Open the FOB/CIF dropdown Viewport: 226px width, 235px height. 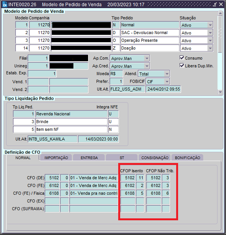coord(167,82)
